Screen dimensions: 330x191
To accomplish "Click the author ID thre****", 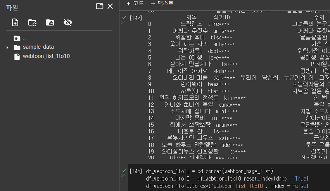I will tap(219, 24).
